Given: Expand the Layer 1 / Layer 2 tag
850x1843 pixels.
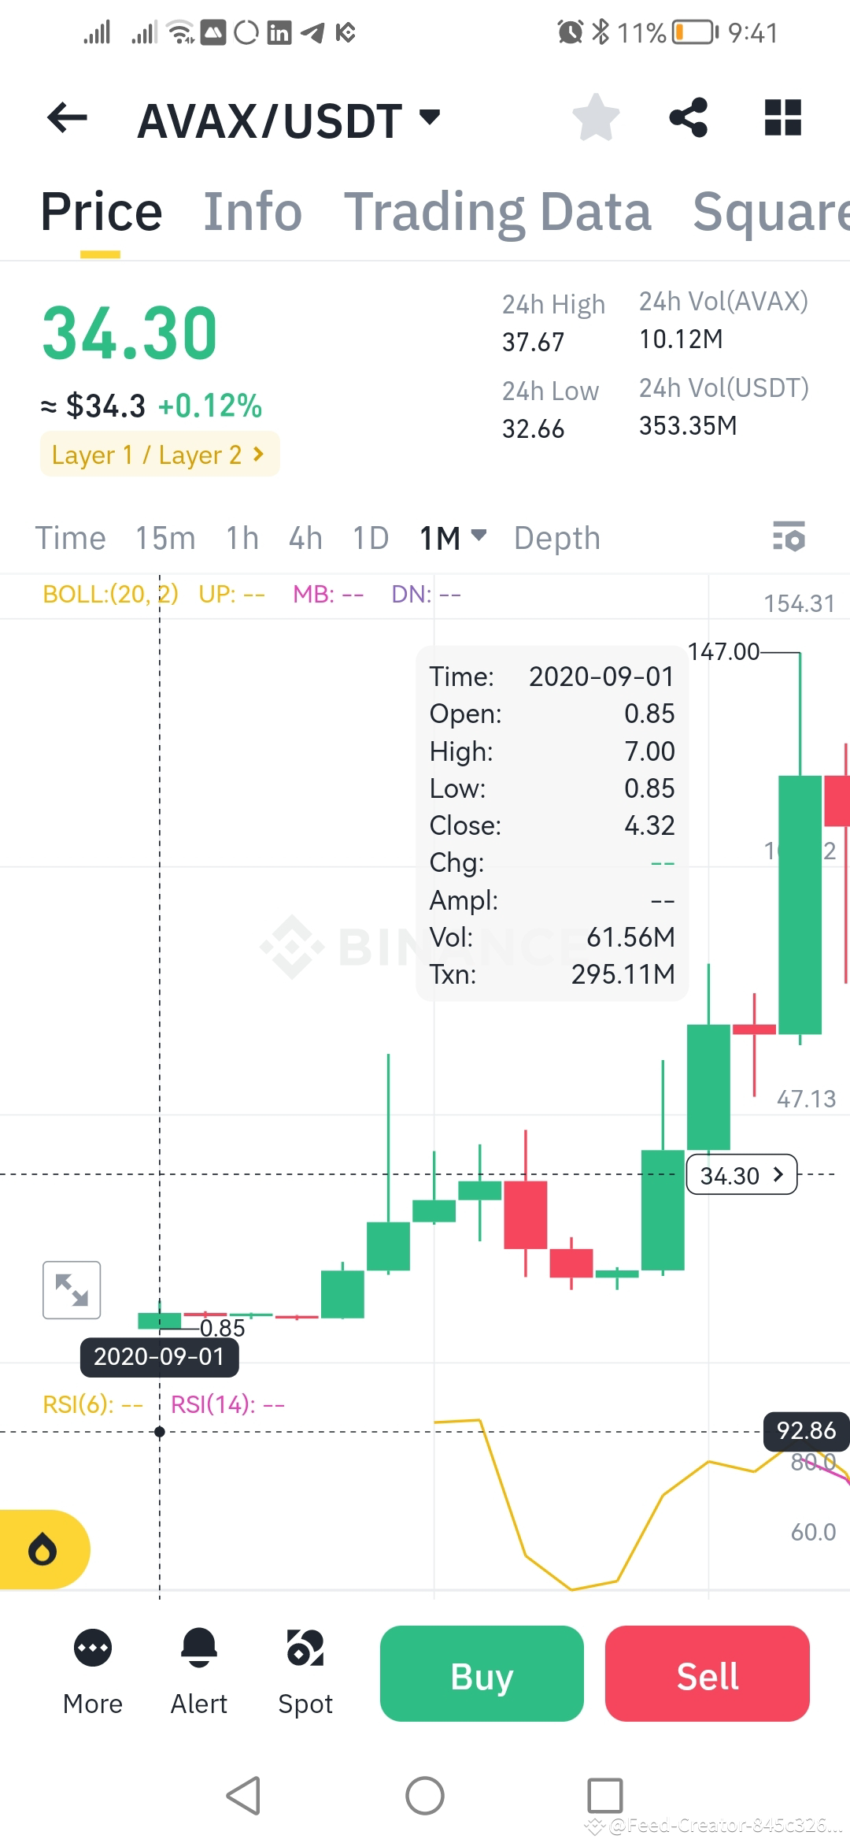Looking at the screenshot, I should point(159,454).
